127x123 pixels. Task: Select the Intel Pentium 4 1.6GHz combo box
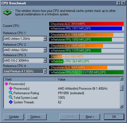click(25, 71)
